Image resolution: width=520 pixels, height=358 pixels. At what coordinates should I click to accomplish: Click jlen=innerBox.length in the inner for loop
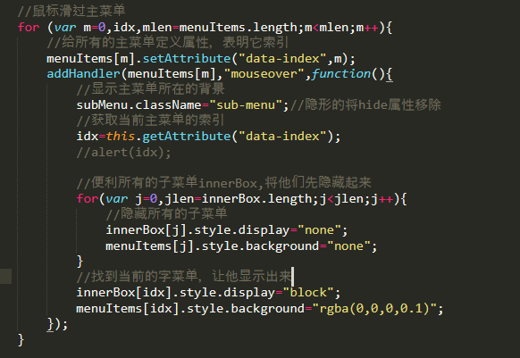(239, 199)
